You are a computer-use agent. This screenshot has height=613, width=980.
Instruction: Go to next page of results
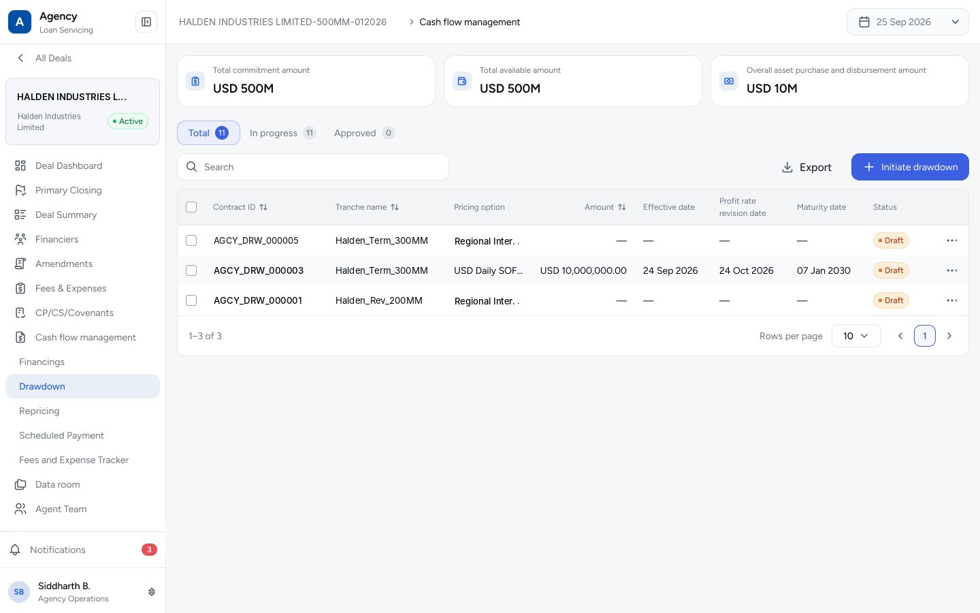pyautogui.click(x=949, y=336)
